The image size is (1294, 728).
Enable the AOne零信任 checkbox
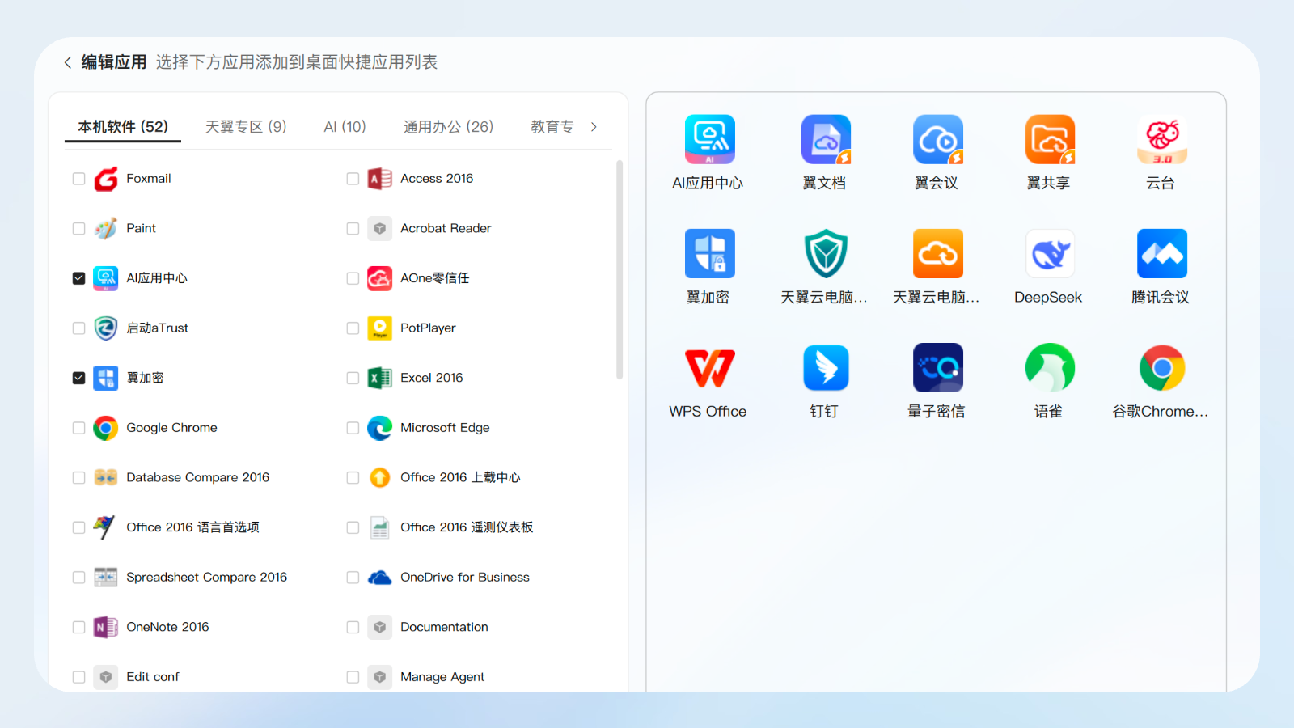coord(353,278)
